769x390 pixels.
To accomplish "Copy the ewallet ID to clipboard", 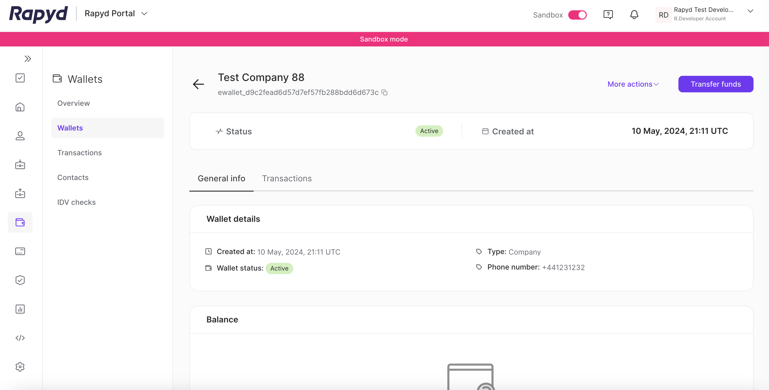I will pos(385,93).
